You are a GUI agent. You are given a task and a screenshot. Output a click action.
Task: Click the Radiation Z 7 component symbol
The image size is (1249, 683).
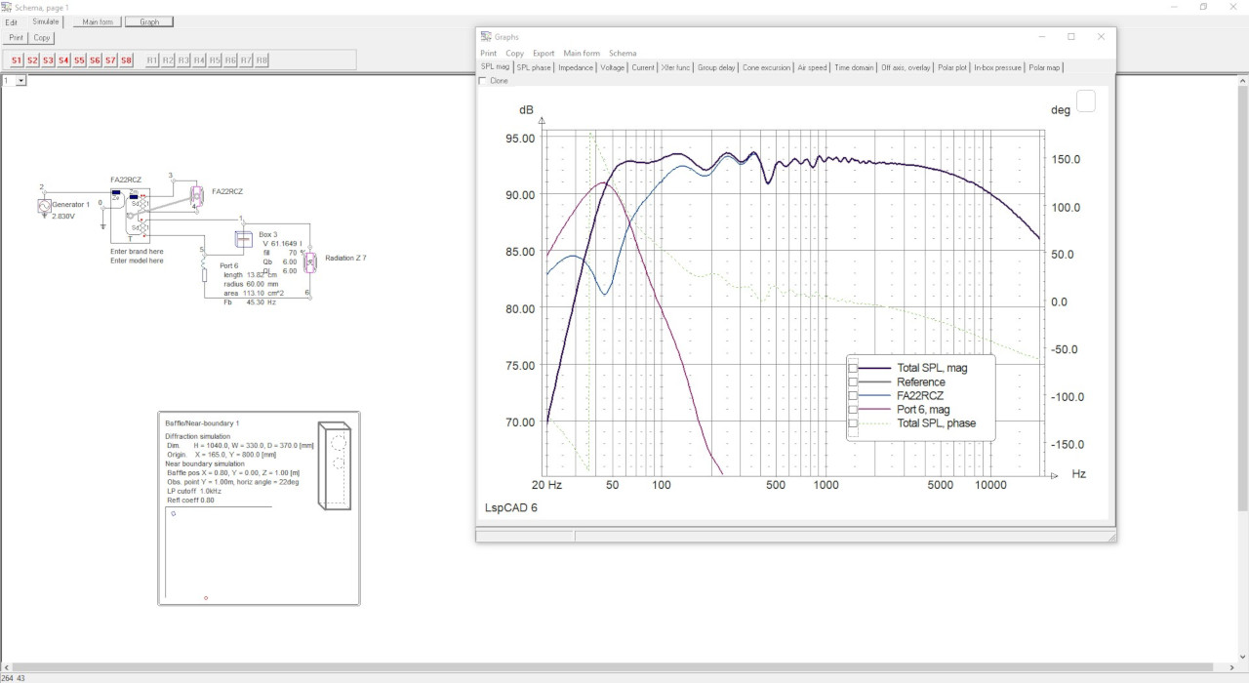coord(310,262)
